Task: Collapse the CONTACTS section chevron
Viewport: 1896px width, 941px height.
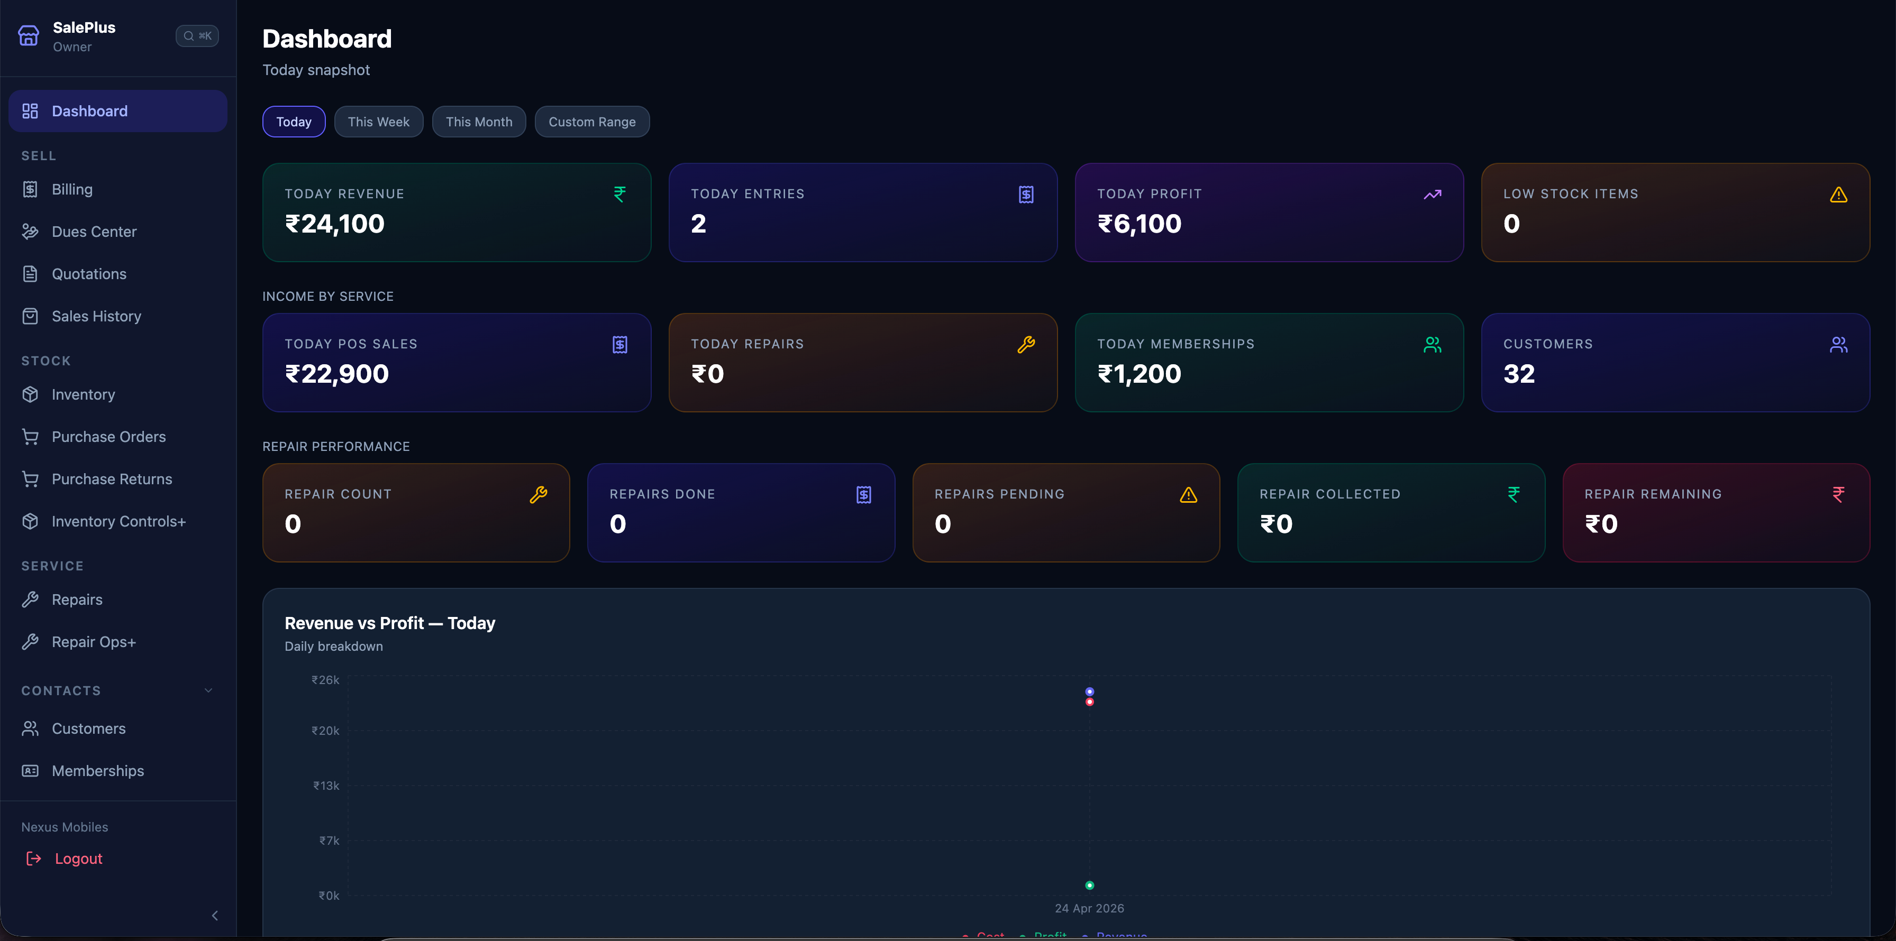Action: [x=208, y=690]
